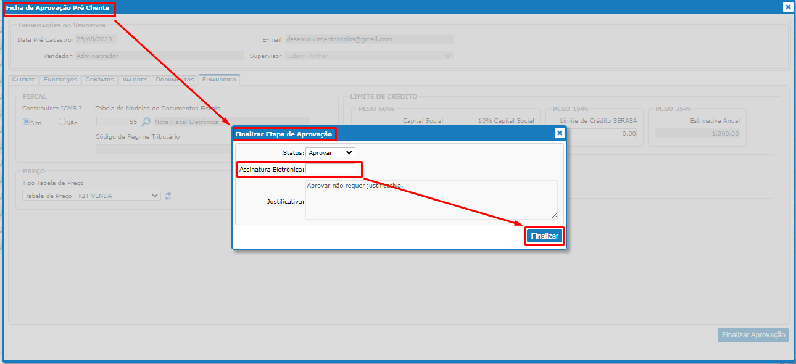This screenshot has width=796, height=364.
Task: Click the magnifier search icon beside code 55
Action: [146, 122]
